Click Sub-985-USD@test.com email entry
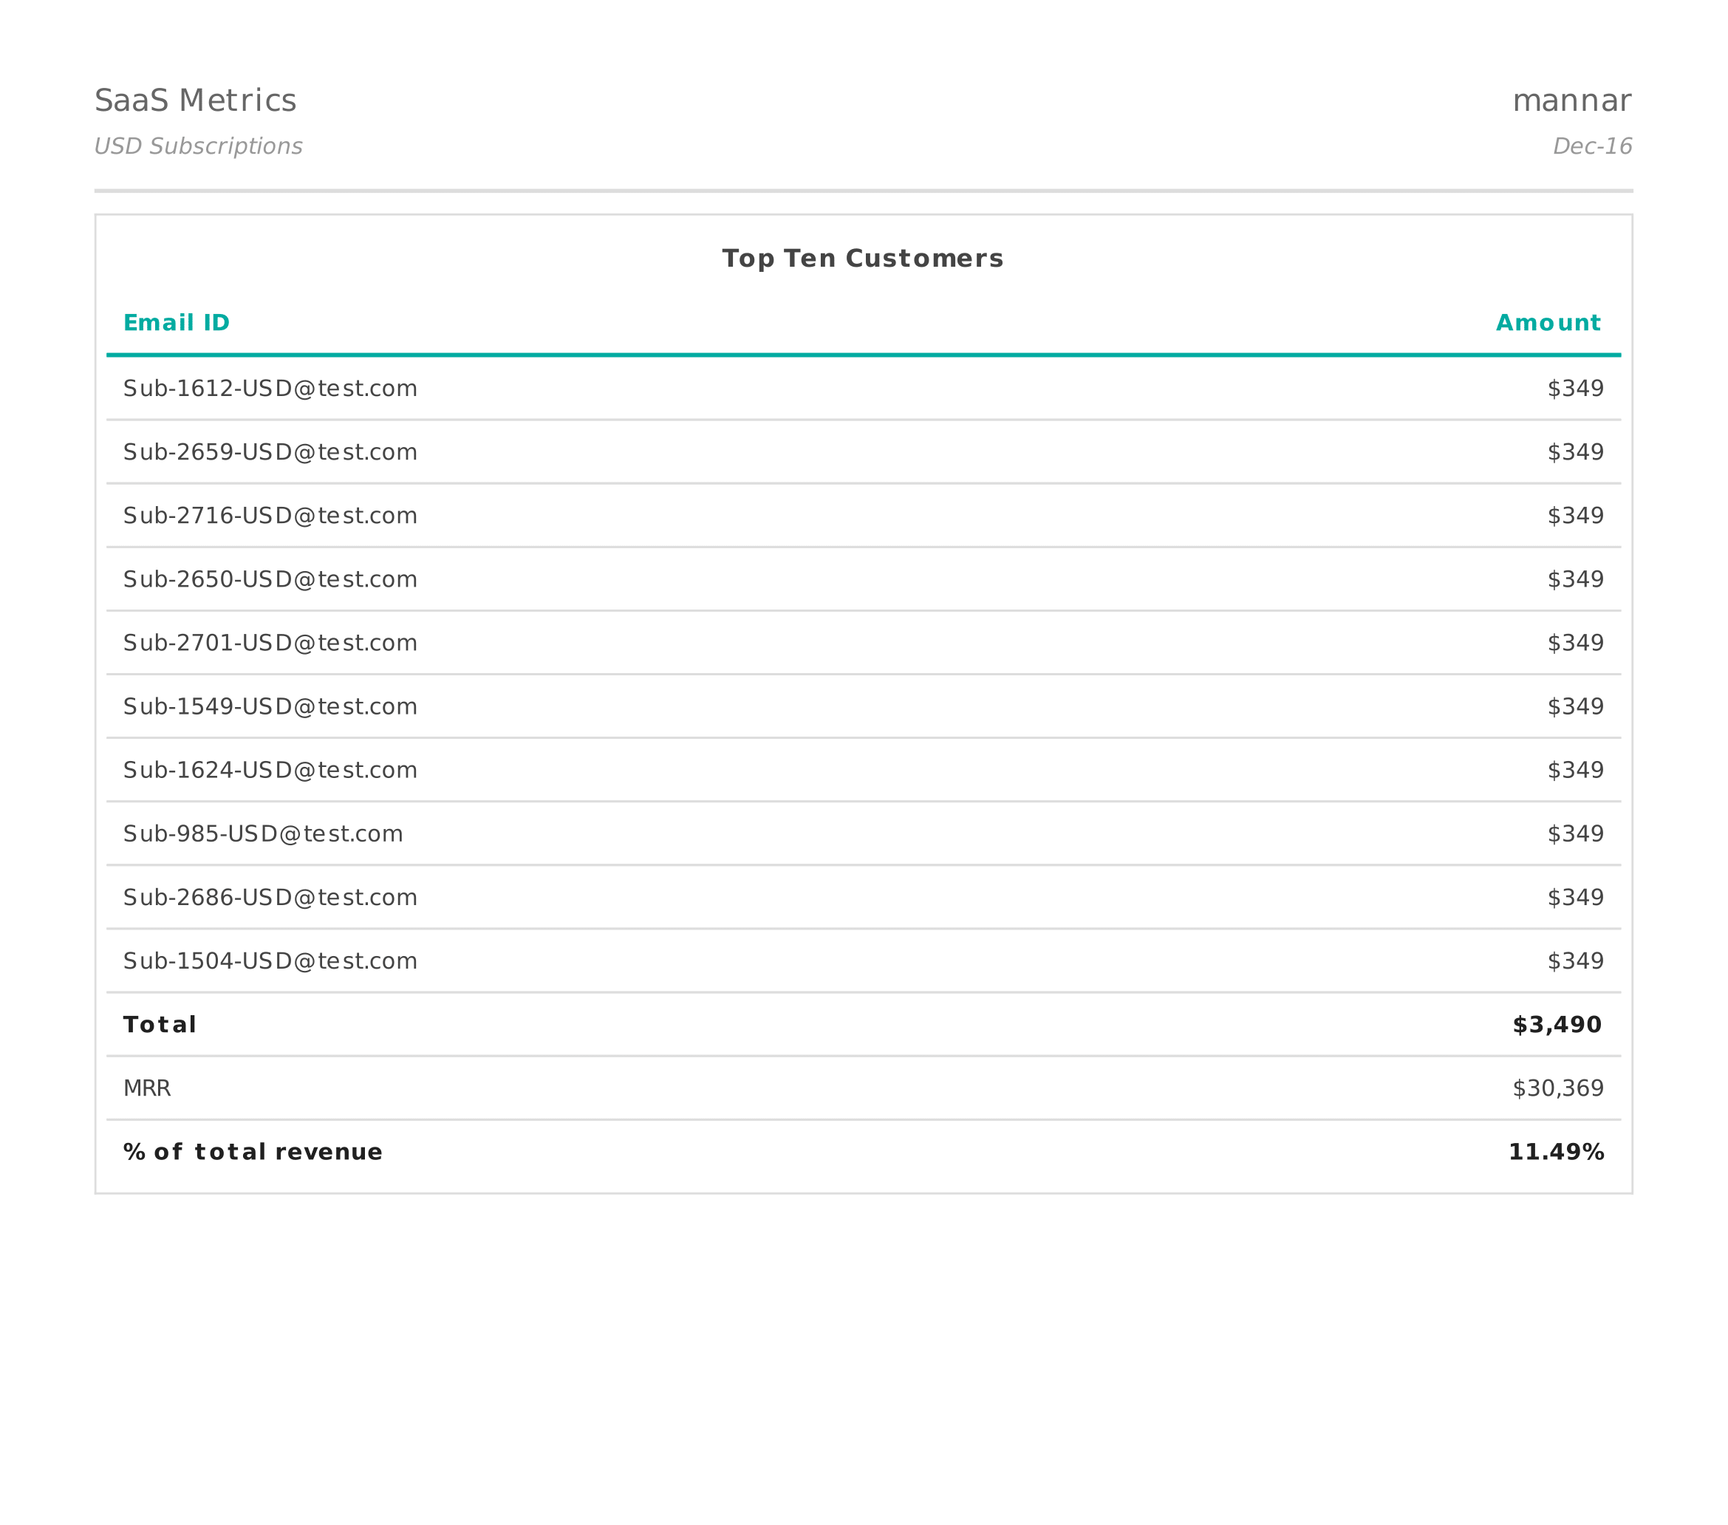The height and width of the screenshot is (1525, 1728). pos(263,833)
